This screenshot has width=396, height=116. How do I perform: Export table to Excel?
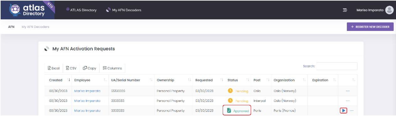pos(54,68)
